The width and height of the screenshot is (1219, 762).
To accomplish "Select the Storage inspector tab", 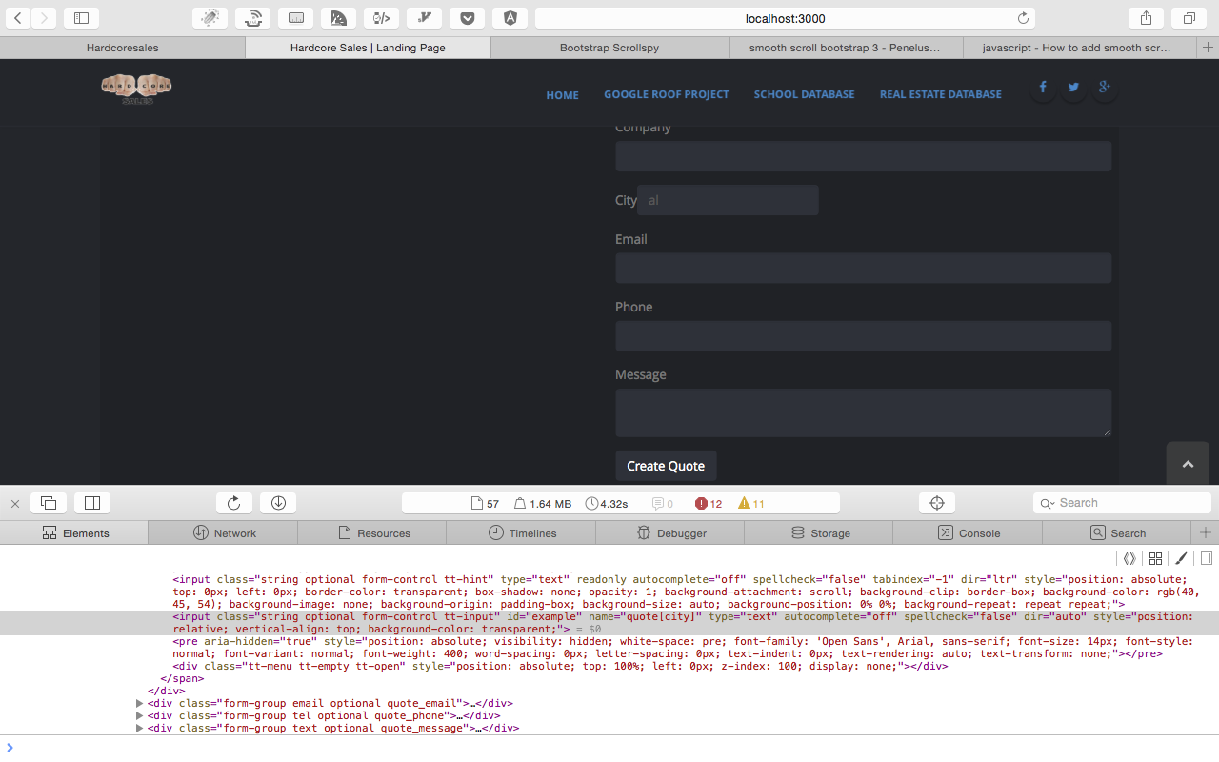I will 820,533.
